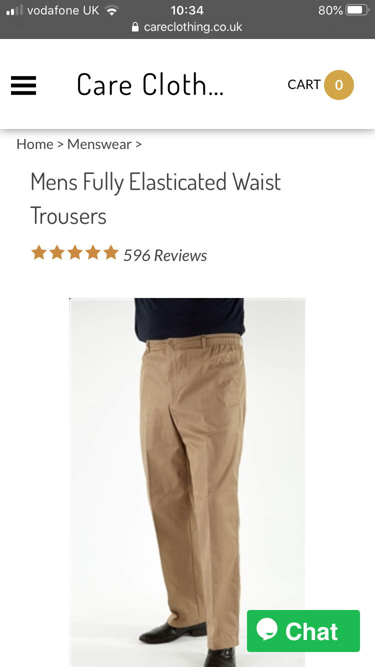Select the Mens Fully Elasticated Waist Trousers heading

[155, 199]
